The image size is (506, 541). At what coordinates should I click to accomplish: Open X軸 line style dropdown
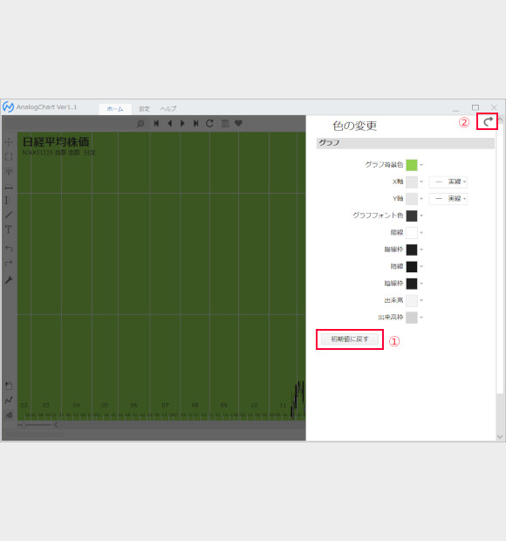tap(448, 181)
